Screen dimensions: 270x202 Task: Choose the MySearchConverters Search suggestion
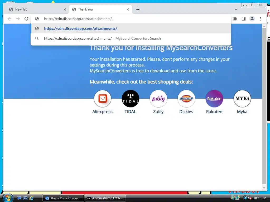131,38
